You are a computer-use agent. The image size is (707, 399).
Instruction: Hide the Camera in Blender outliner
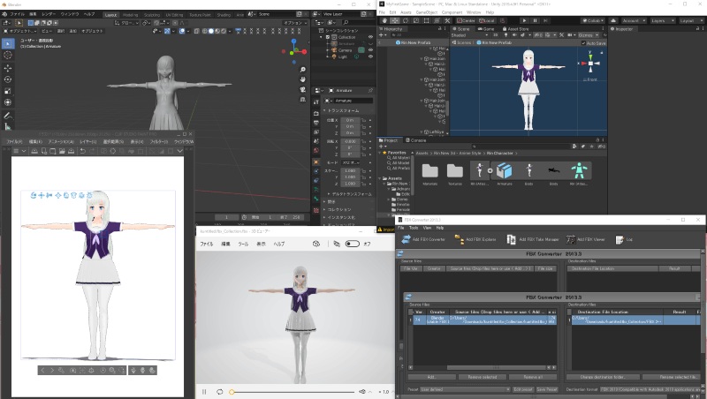coord(370,49)
